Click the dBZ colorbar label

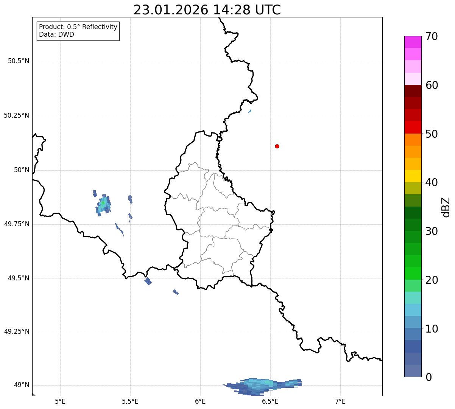pos(446,207)
